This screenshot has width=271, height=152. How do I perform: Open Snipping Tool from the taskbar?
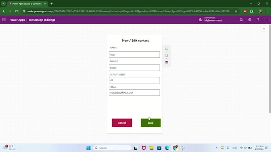(x=183, y=148)
